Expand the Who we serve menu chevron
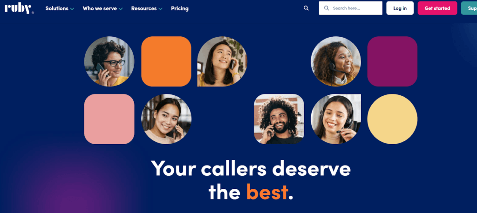This screenshot has height=213, width=477. point(121,9)
